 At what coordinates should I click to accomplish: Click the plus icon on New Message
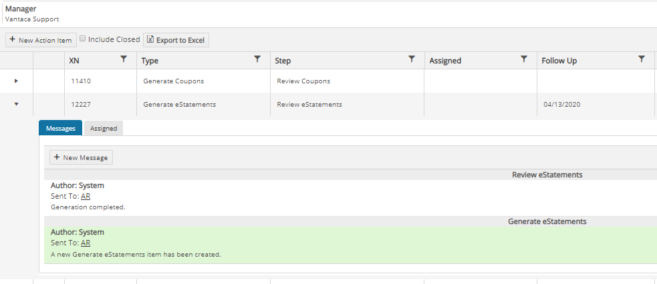57,157
